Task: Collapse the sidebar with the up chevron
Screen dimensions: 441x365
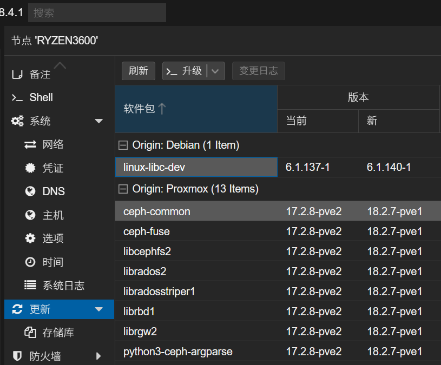Action: [60, 65]
